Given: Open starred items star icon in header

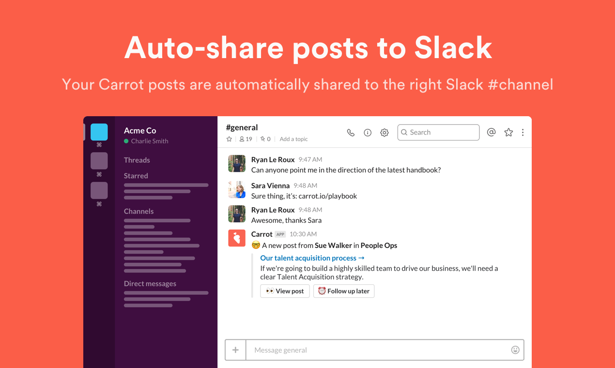Looking at the screenshot, I should (508, 132).
